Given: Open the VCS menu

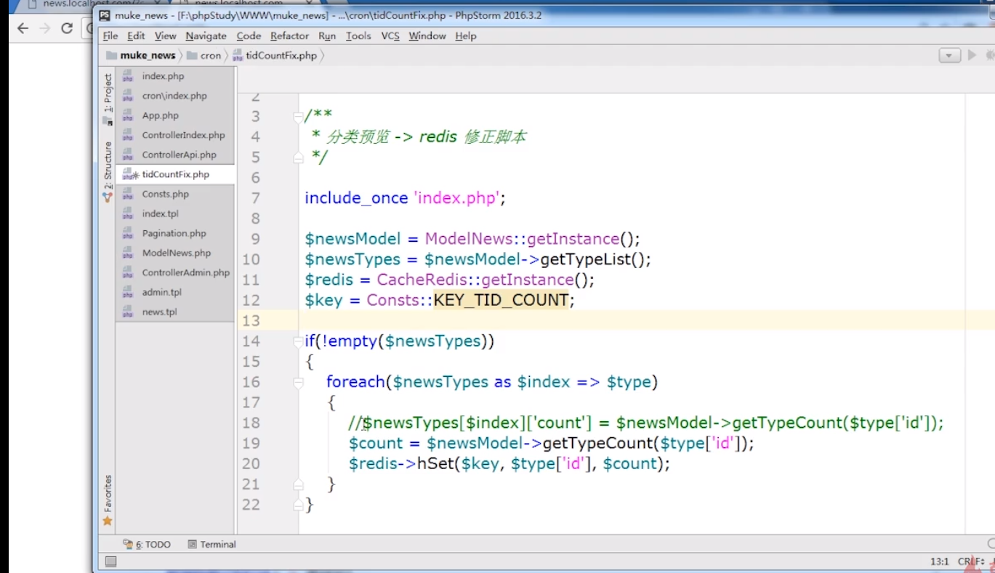Looking at the screenshot, I should [x=390, y=36].
